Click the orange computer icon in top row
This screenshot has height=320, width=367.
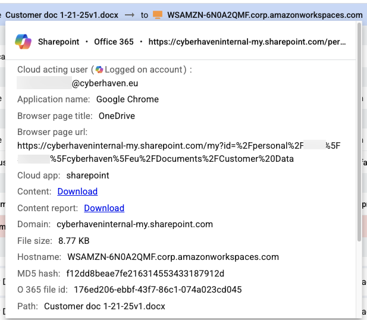pyautogui.click(x=158, y=14)
